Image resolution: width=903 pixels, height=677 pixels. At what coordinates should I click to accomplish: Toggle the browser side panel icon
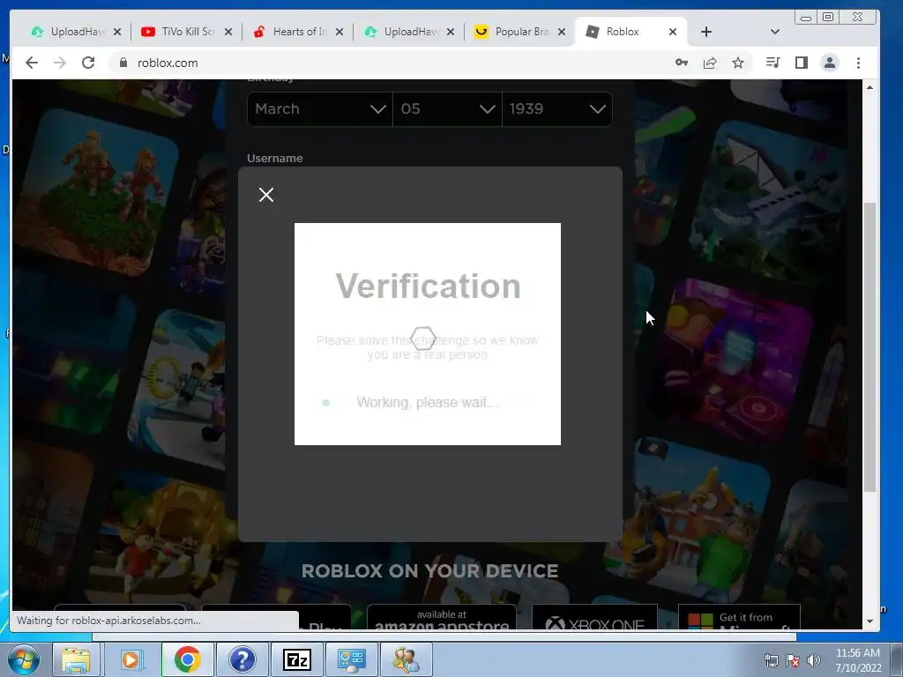pos(801,63)
